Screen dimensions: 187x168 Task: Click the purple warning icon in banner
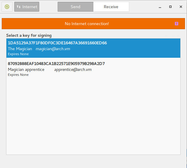(x=177, y=24)
